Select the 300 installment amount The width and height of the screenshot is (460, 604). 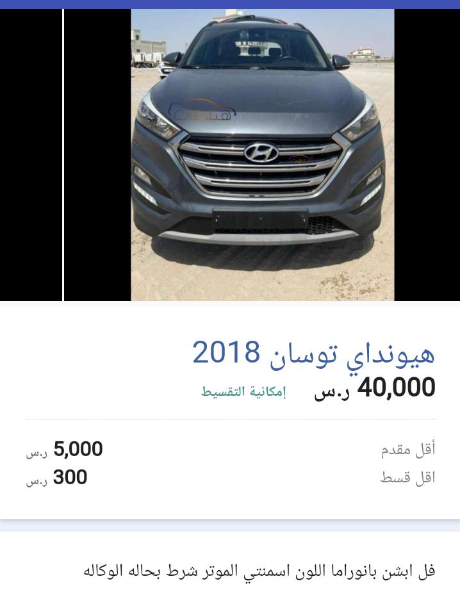tap(70, 477)
